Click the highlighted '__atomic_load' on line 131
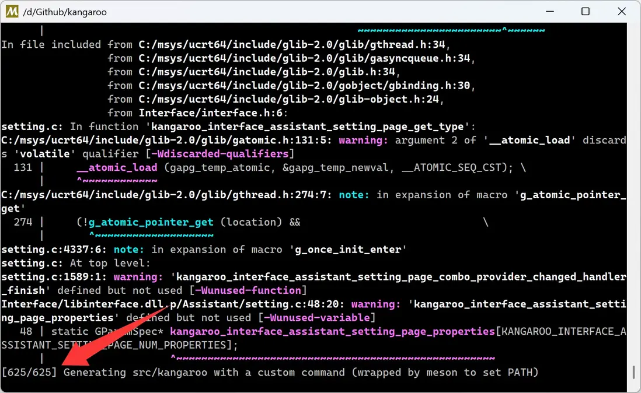This screenshot has height=393, width=641. (x=117, y=168)
